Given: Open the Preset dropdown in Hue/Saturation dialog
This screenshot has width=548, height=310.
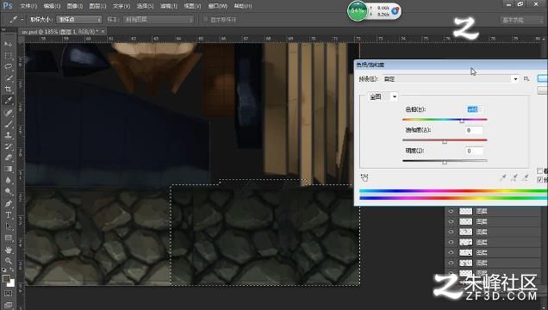Looking at the screenshot, I should coord(451,79).
